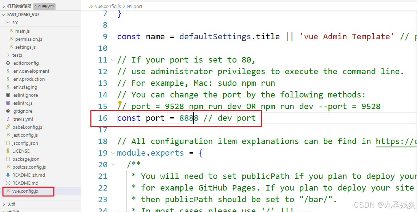Click the JS icon beside jest.config.js
This screenshot has height=212, width=417.
tap(8, 135)
